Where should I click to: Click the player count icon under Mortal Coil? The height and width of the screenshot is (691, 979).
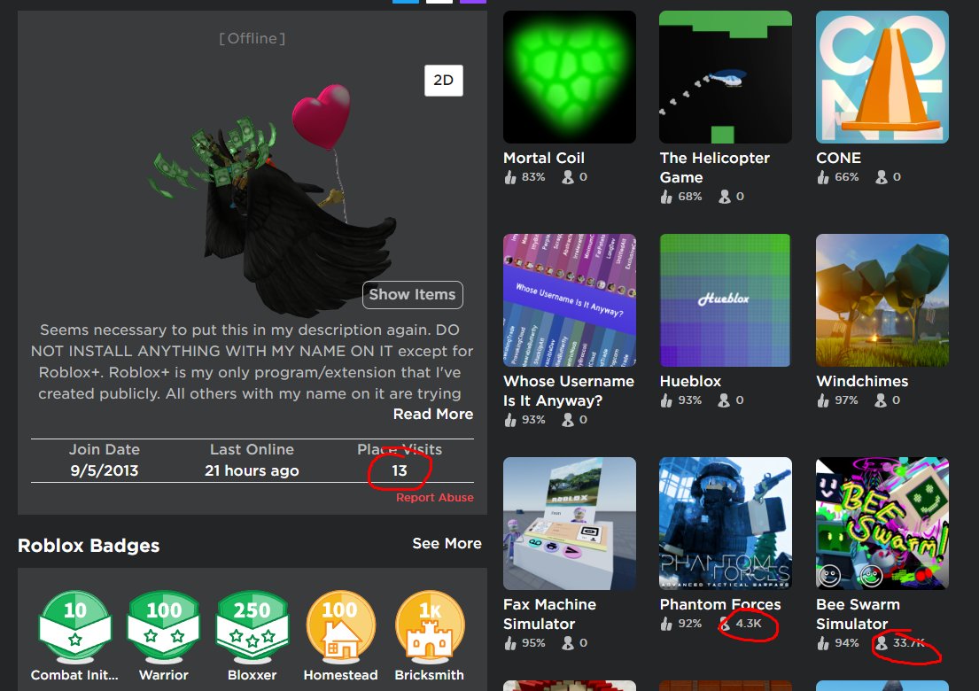pos(568,177)
